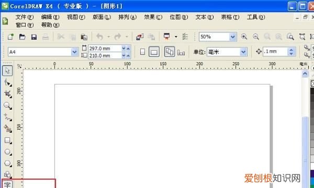Click the Redo arrow icon

(x=118, y=37)
